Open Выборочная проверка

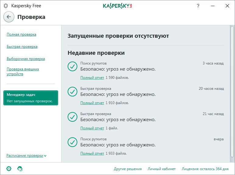pos(26,59)
